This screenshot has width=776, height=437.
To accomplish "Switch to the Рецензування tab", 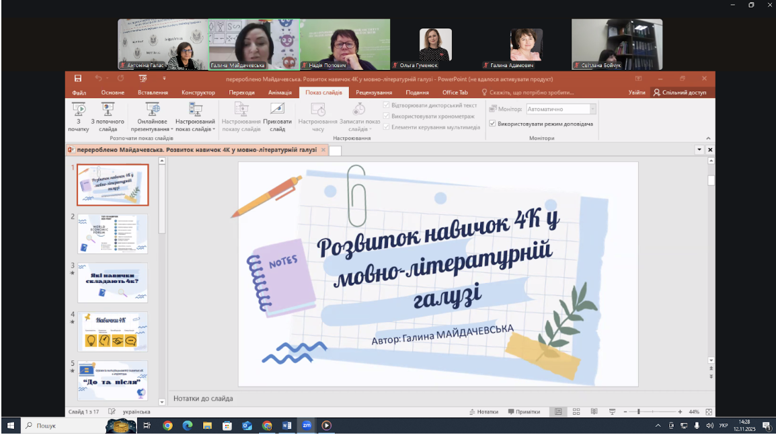I will [374, 93].
